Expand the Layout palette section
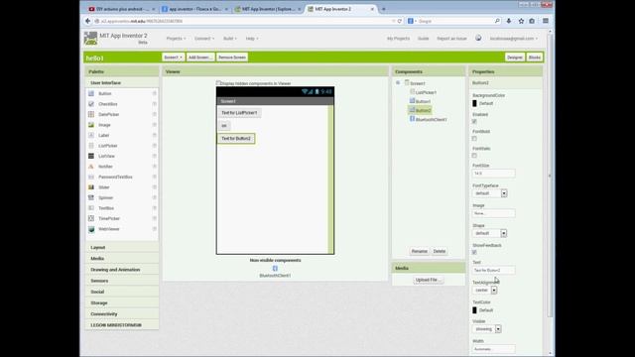 pos(122,247)
